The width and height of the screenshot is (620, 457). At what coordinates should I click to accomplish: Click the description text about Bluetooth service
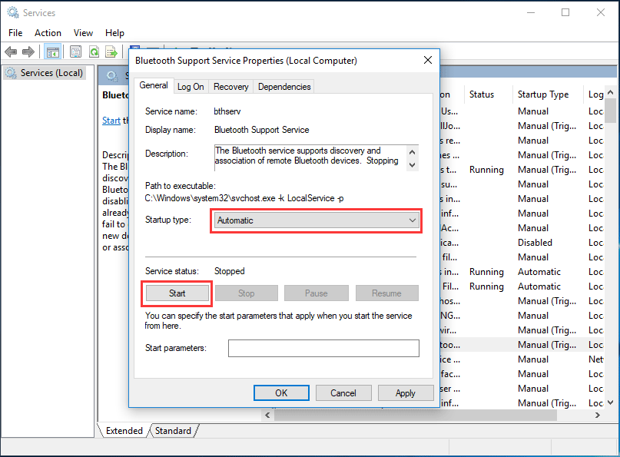307,156
